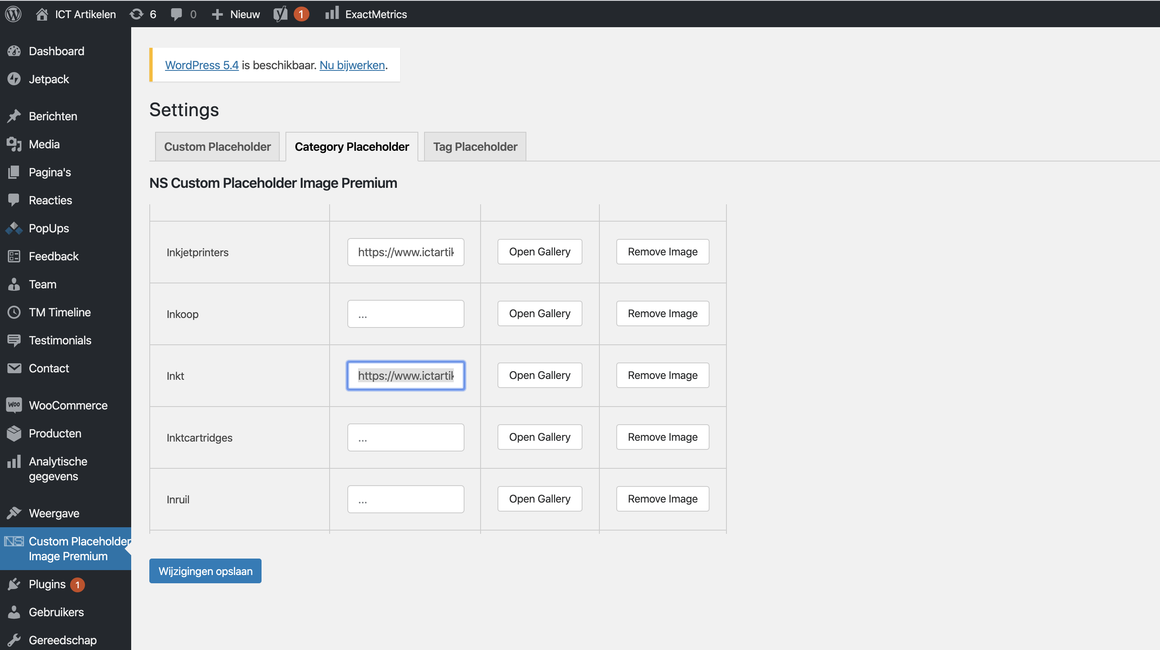Open the comments bubble icon in the top bar
Image resolution: width=1160 pixels, height=650 pixels.
(x=177, y=14)
